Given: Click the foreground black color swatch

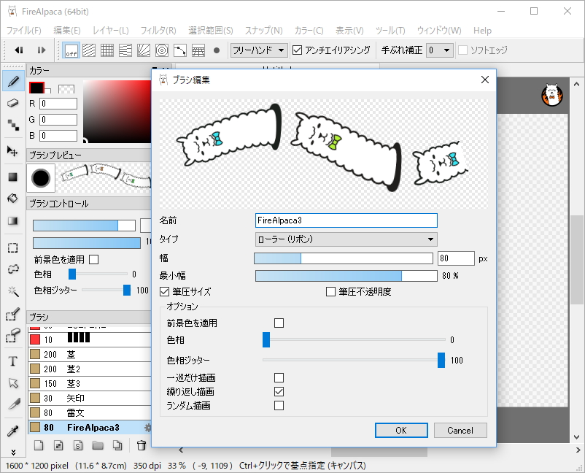Looking at the screenshot, I should click(36, 88).
